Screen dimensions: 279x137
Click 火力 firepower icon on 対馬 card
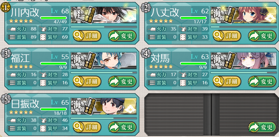[x=152, y=74]
